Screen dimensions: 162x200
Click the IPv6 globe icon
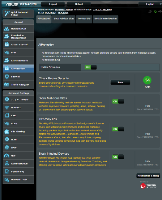point(7,148)
